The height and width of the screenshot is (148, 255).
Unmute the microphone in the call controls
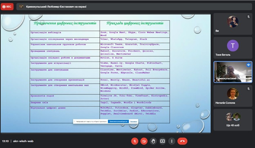coord(135,141)
